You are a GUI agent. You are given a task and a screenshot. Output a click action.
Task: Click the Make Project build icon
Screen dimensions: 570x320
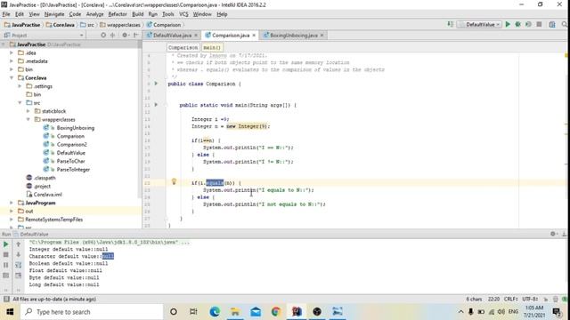pos(451,24)
